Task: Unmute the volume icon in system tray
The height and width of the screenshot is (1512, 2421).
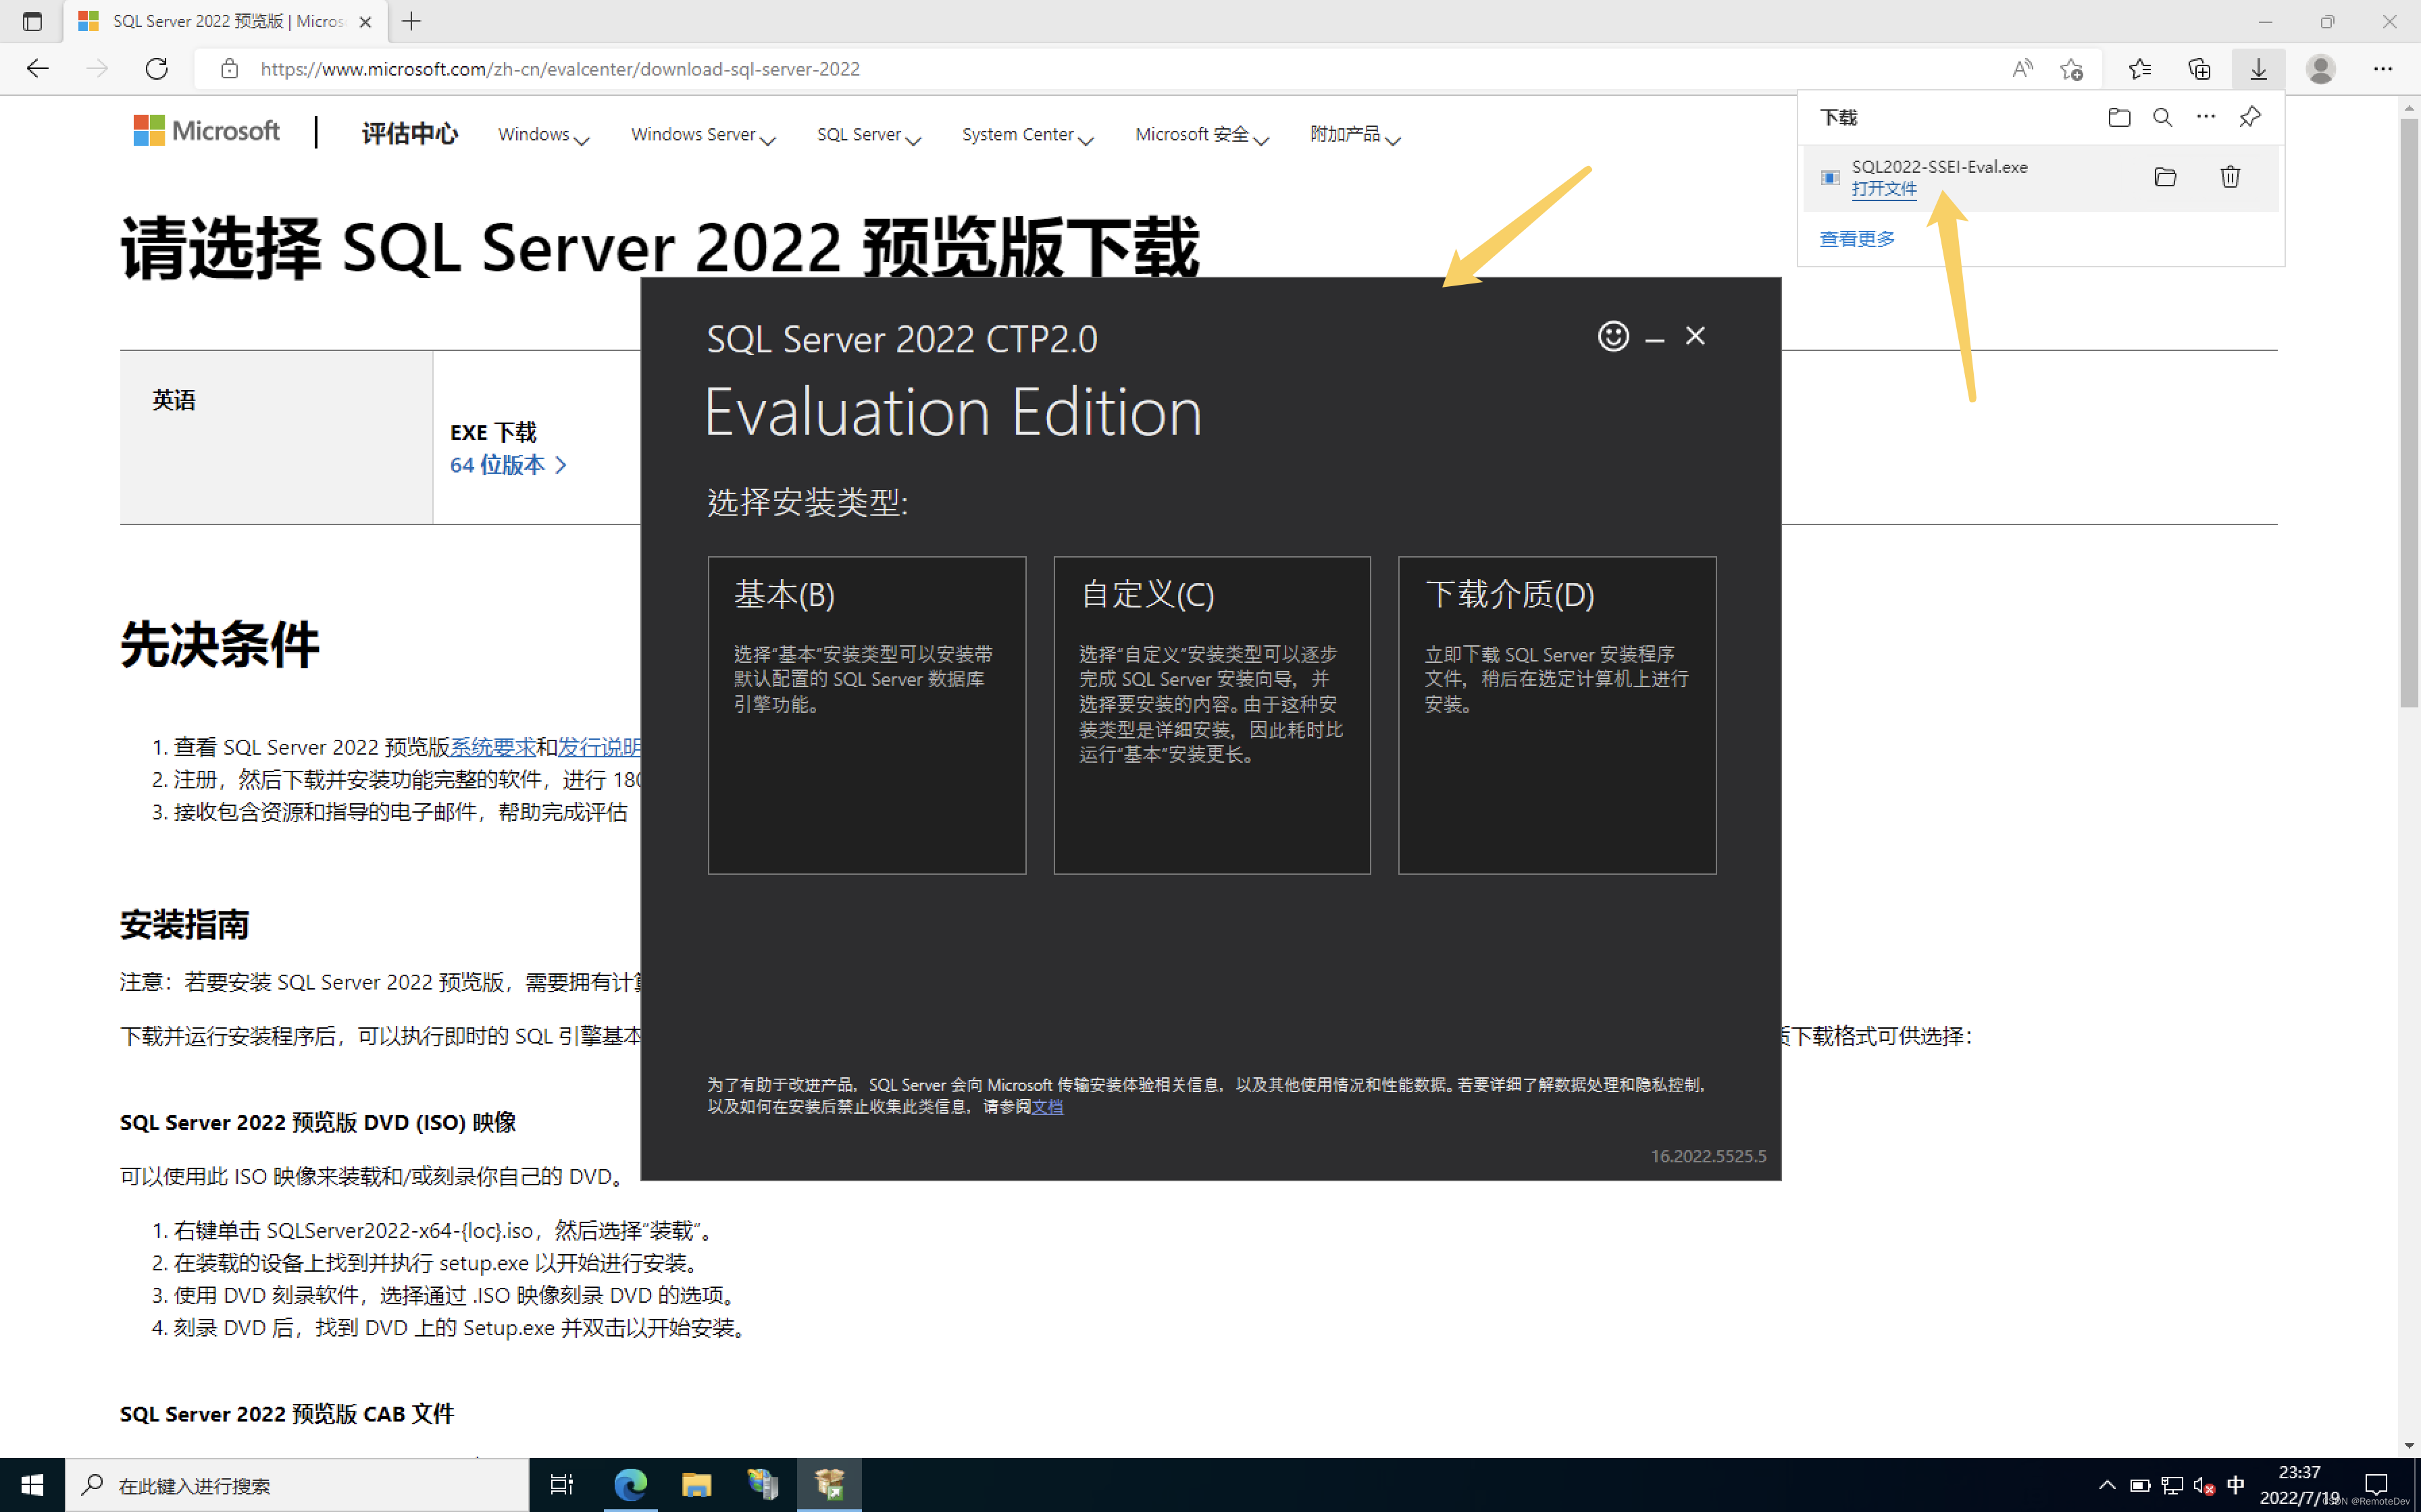Action: pyautogui.click(x=2205, y=1486)
